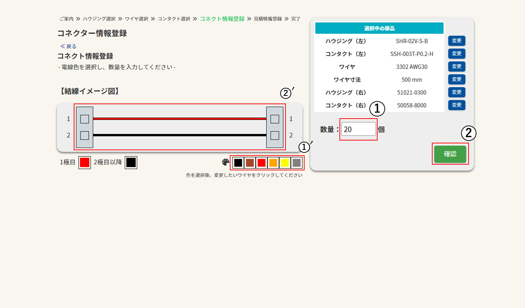Click the 1極目 red color box
The height and width of the screenshot is (308, 525).
[x=85, y=162]
